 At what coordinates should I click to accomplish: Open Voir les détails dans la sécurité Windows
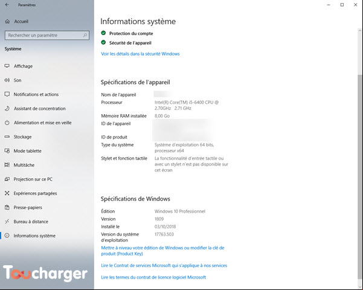pyautogui.click(x=140, y=54)
